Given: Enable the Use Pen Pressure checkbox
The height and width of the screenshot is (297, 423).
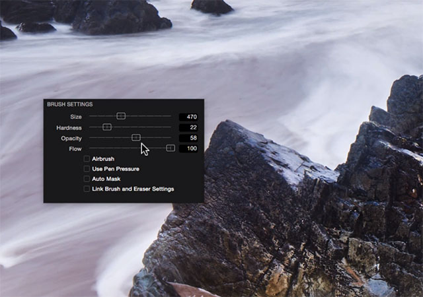Looking at the screenshot, I should 87,169.
